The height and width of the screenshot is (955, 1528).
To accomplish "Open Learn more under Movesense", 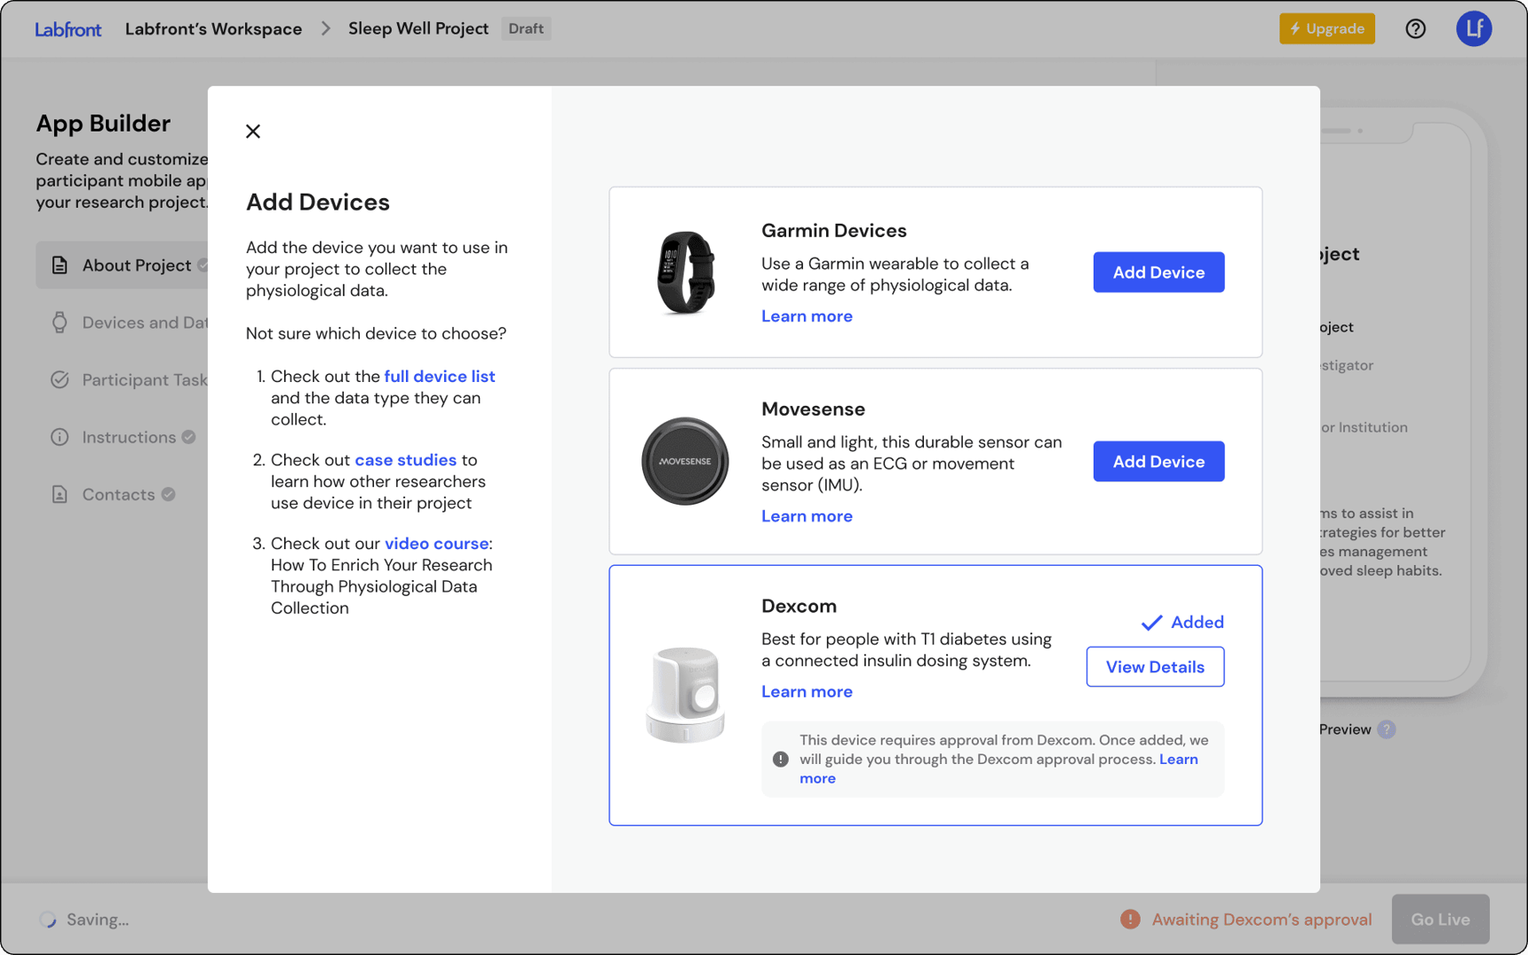I will pos(807,516).
